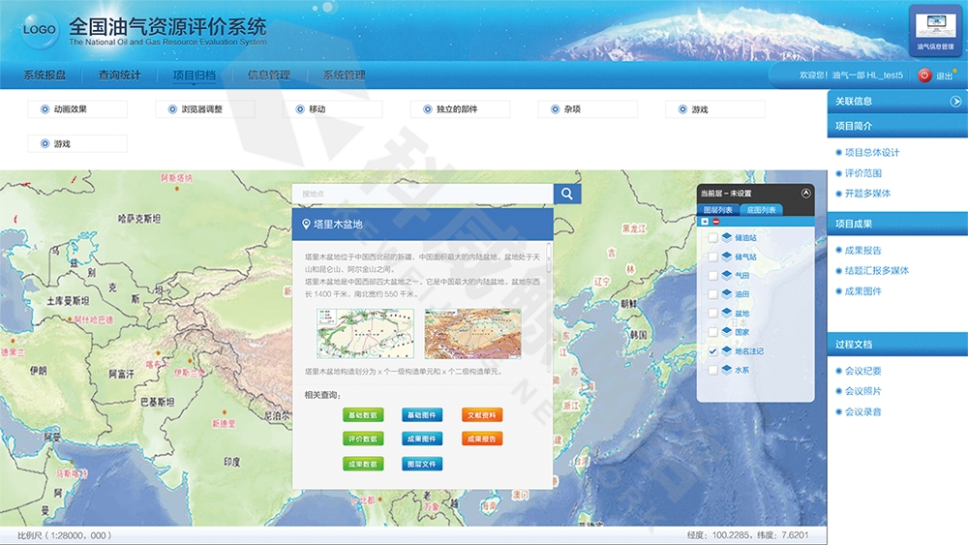968x545 pixels.
Task: Open the 项目归档 menu
Action: click(195, 76)
